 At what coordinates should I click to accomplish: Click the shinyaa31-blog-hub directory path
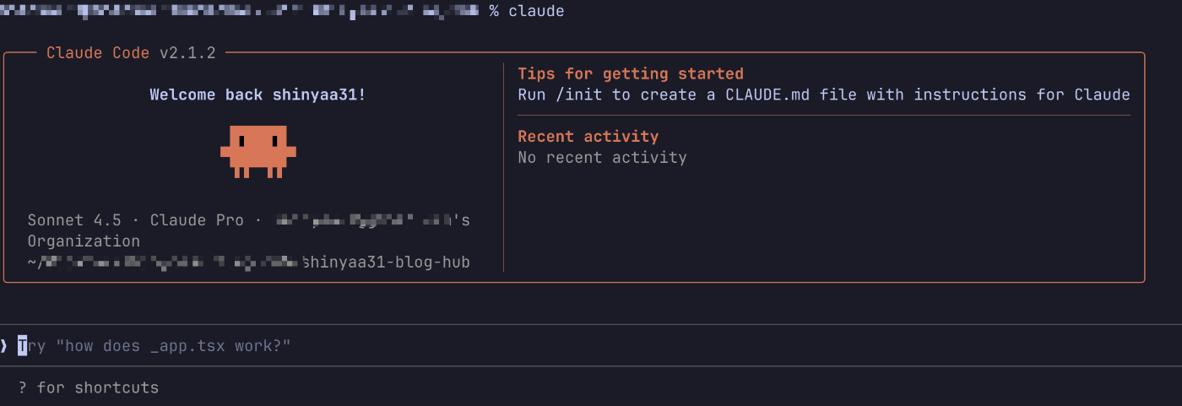[x=386, y=263]
